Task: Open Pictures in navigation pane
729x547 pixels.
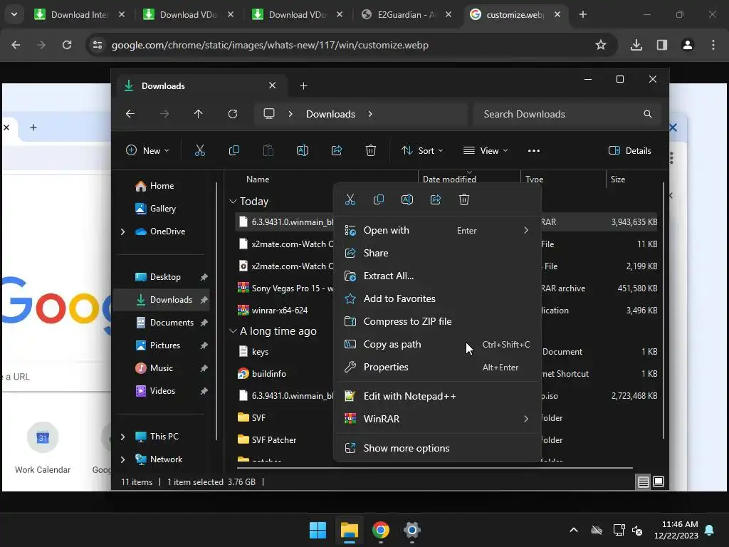Action: pos(164,345)
